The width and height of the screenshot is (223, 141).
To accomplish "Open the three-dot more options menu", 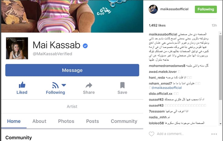I will [214, 134].
